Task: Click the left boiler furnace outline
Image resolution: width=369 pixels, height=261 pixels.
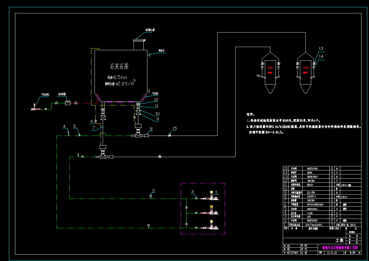Action: [270, 73]
